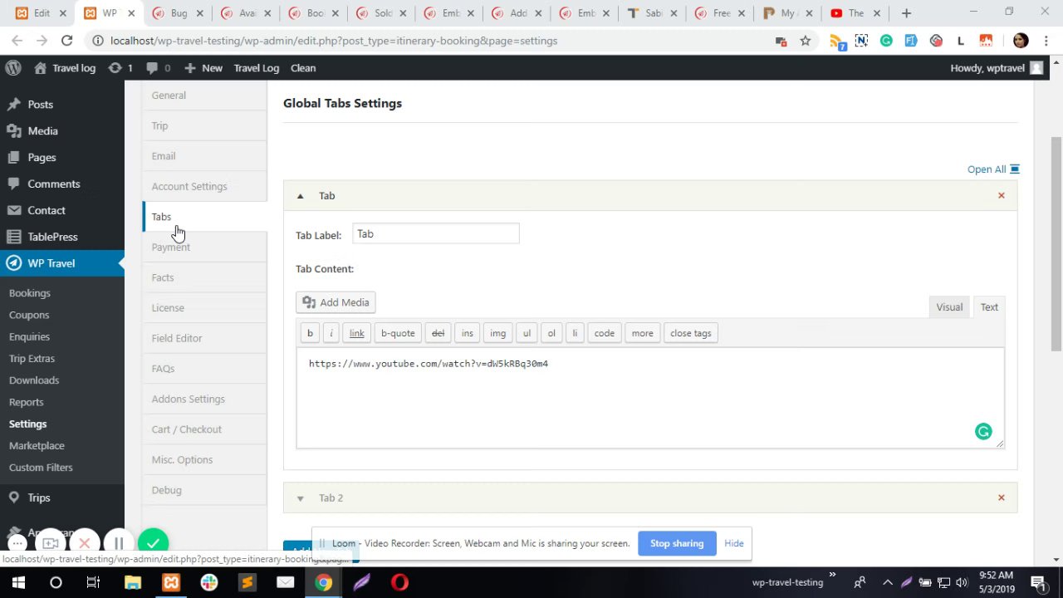Open Travel log site home link
Image resolution: width=1063 pixels, height=598 pixels.
tap(65, 68)
